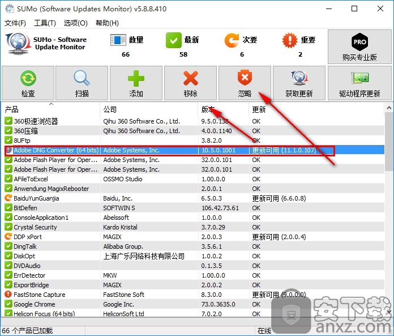This screenshot has height=336, width=394.
Task: Click the green check icon beside 360极速浏览器
Action: tap(8, 121)
